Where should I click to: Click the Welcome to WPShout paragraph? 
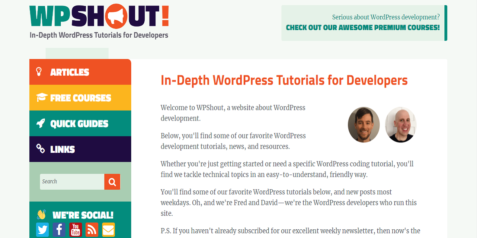tap(233, 113)
